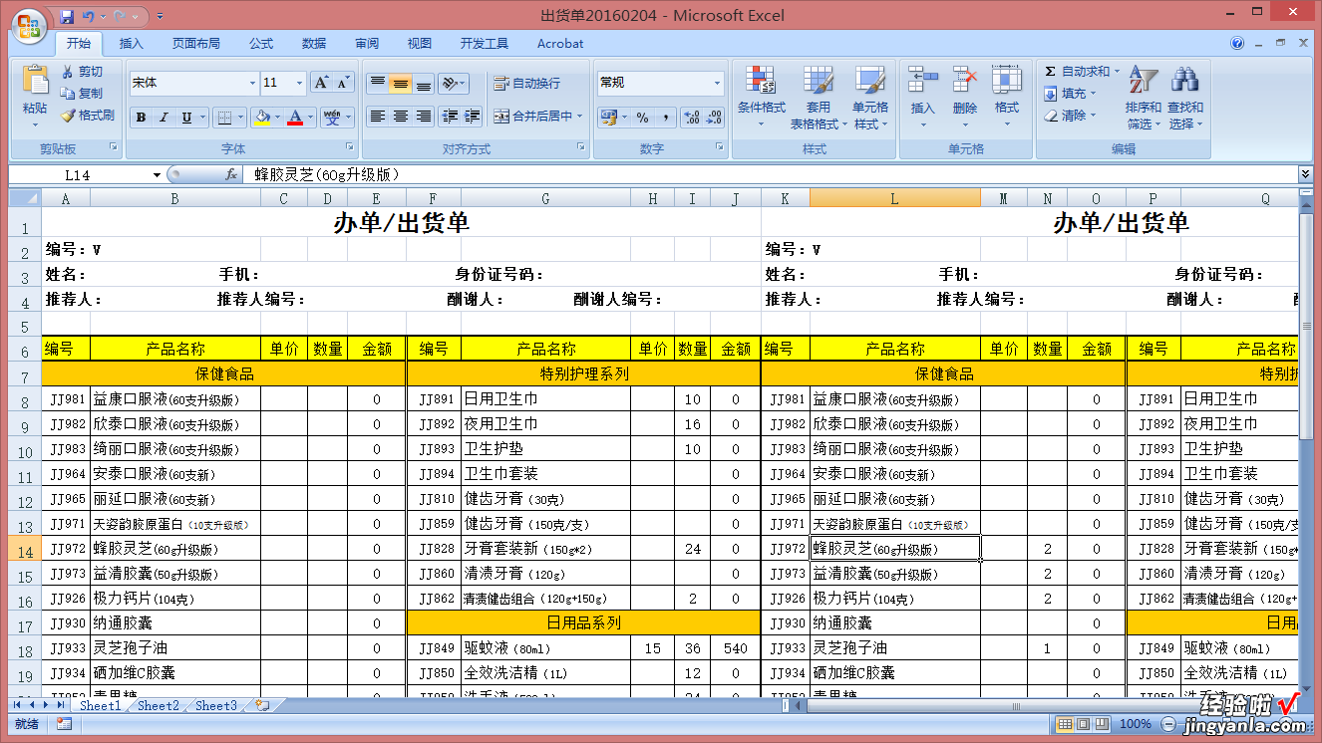
Task: Apply the cell borders icon
Action: [225, 118]
